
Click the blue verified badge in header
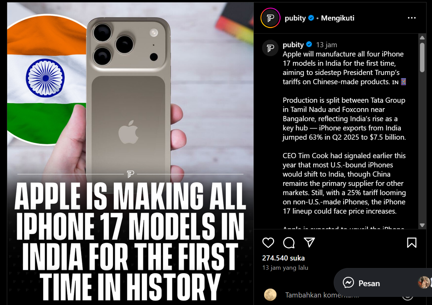click(x=311, y=18)
